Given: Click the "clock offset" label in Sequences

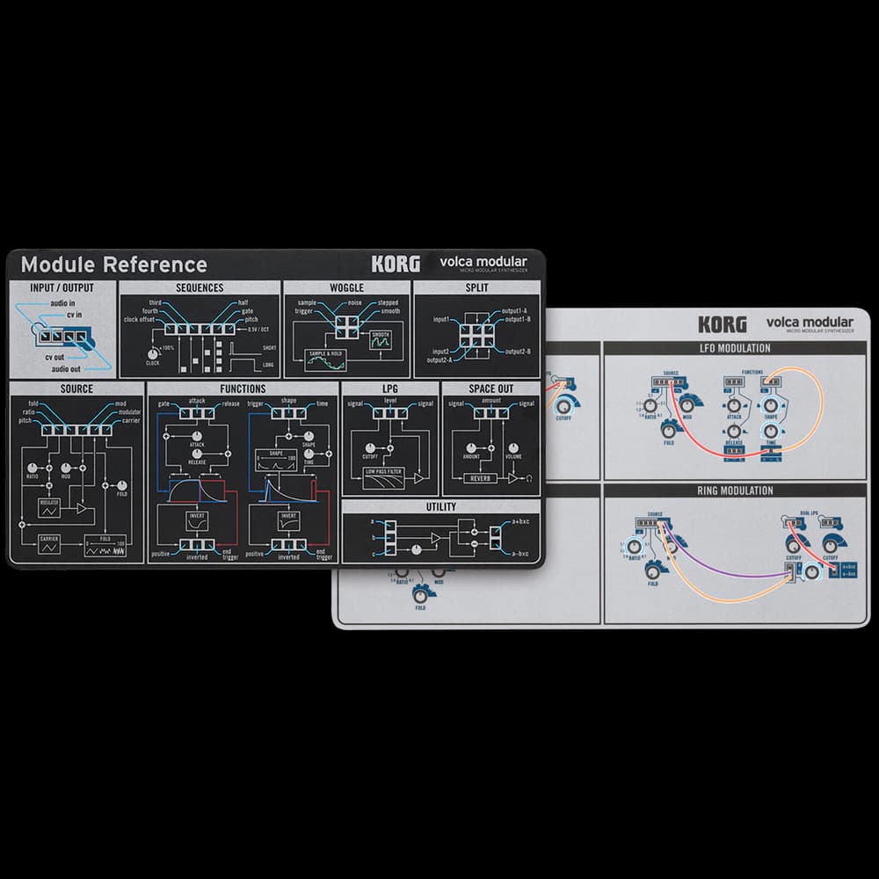Looking at the screenshot, I should (139, 320).
